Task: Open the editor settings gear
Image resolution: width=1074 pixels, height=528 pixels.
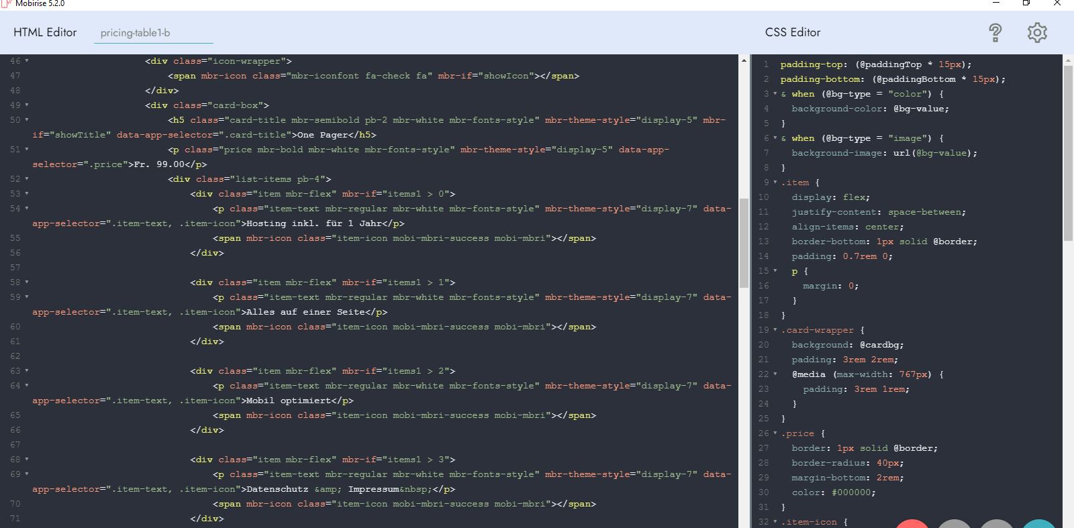Action: (x=1037, y=32)
